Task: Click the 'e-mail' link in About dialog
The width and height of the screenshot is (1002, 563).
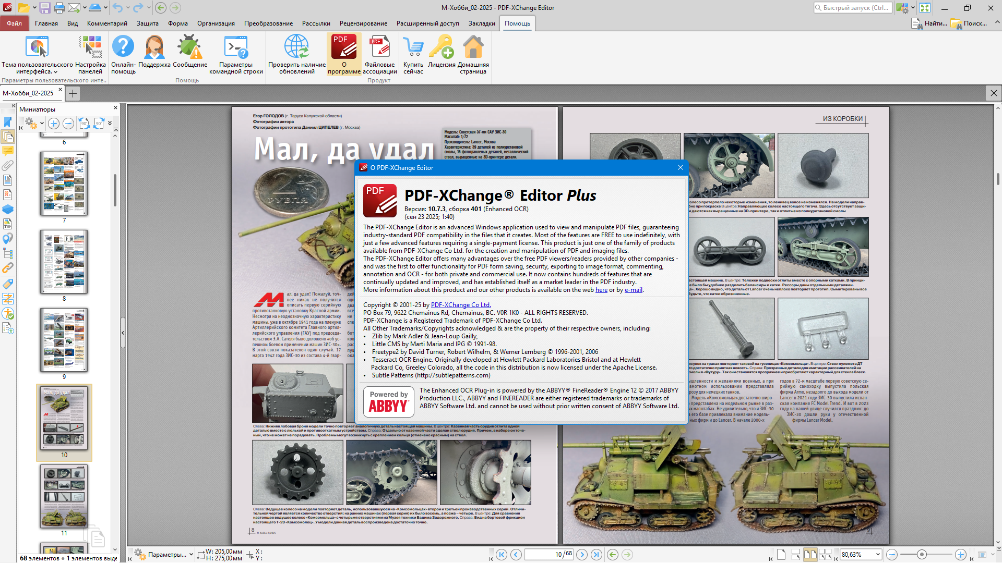Action: (x=634, y=290)
